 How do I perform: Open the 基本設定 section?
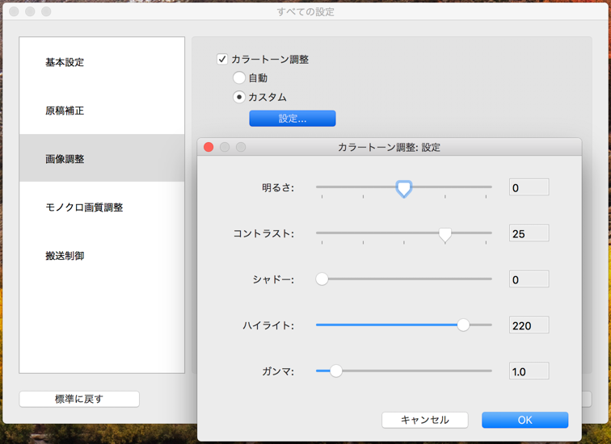pyautogui.click(x=102, y=62)
